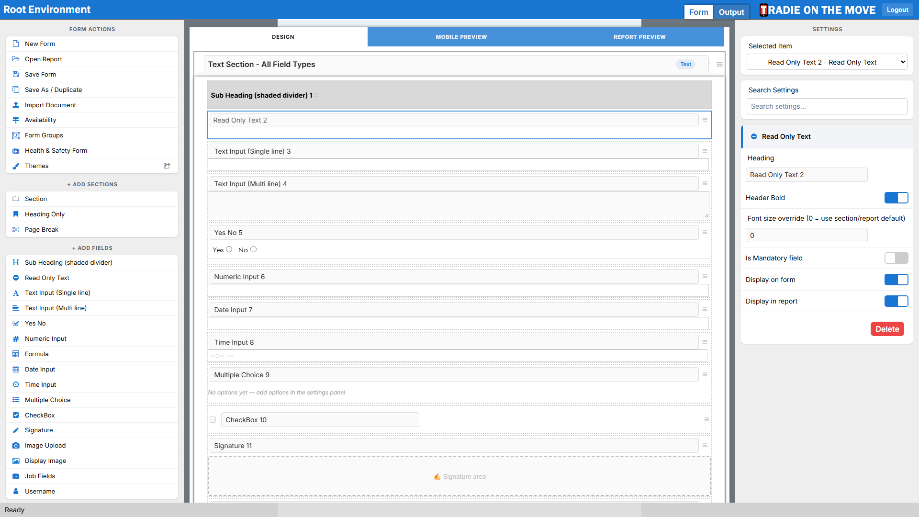Viewport: 919px width, 517px height.
Task: Click the Formula calculator icon
Action: pos(16,354)
